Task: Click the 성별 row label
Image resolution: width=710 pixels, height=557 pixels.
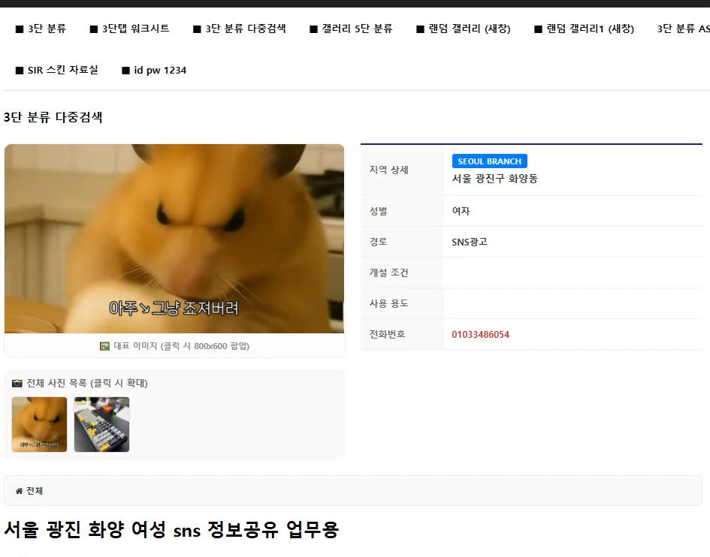Action: pyautogui.click(x=379, y=211)
